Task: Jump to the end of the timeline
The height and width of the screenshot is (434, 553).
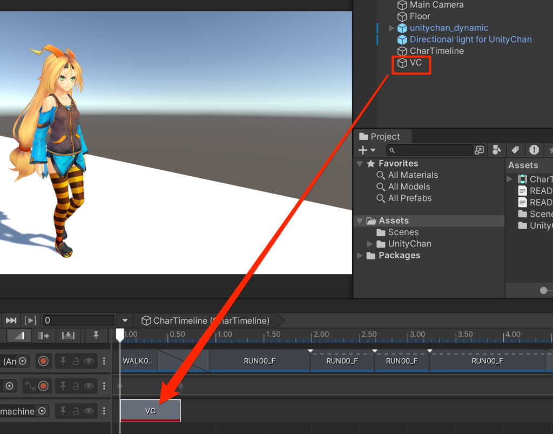Action: [x=11, y=321]
